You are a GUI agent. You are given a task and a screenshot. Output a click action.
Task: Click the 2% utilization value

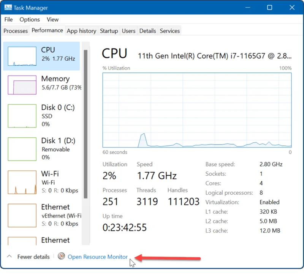pos(109,176)
